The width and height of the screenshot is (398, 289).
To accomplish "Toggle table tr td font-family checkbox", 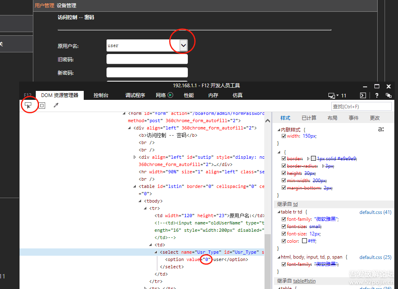I will click(284, 219).
